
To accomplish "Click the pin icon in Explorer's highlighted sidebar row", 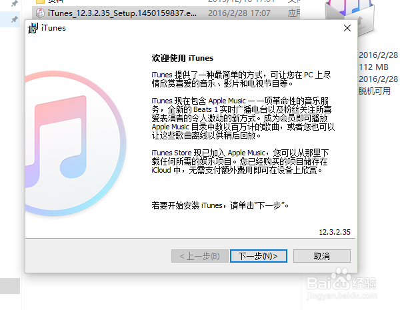I will (x=14, y=19).
